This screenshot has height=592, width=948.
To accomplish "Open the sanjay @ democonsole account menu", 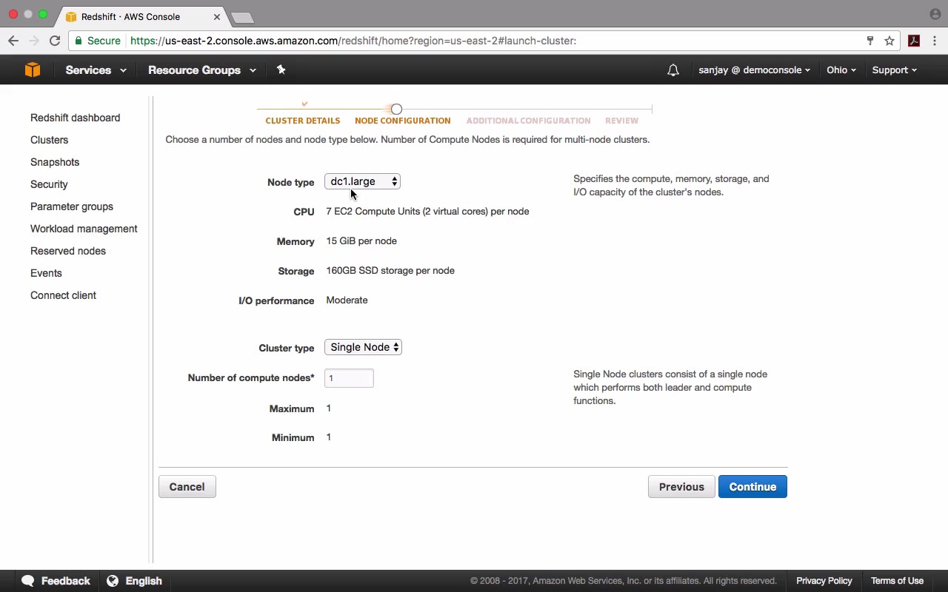I will click(754, 70).
